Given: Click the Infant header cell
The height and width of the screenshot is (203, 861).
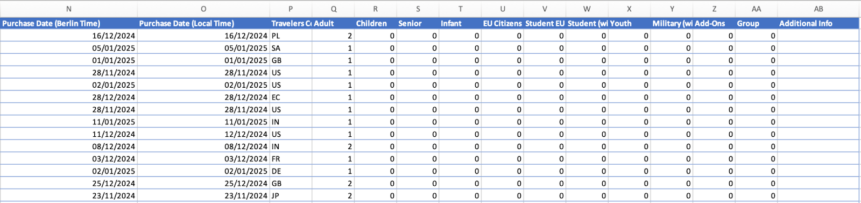Looking at the screenshot, I should pos(460,23).
